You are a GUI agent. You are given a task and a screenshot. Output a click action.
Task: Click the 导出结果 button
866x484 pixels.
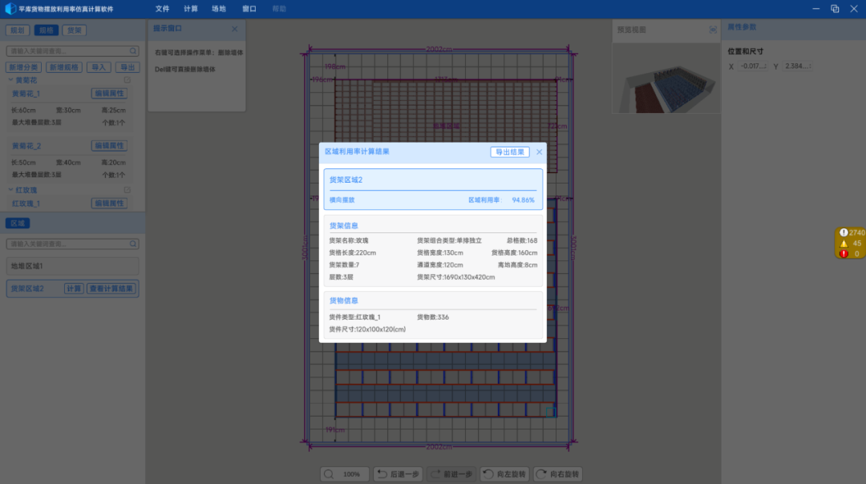[509, 151]
